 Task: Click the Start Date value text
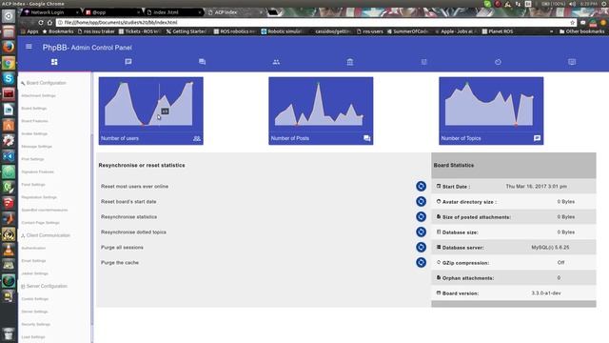pyautogui.click(x=536, y=187)
